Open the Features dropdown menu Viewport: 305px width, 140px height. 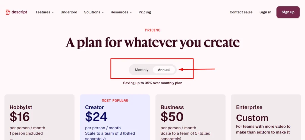(x=45, y=12)
